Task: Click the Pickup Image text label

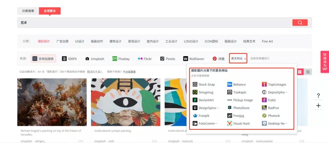Action: click(243, 100)
